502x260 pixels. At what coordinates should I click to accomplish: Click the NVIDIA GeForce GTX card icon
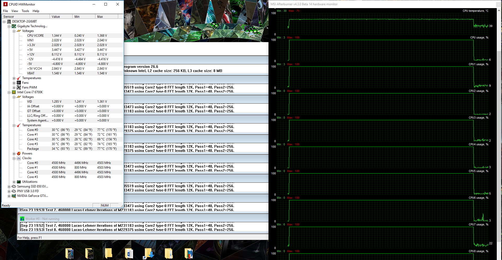pos(14,196)
